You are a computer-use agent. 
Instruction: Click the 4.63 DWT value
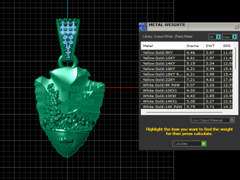click(210, 79)
